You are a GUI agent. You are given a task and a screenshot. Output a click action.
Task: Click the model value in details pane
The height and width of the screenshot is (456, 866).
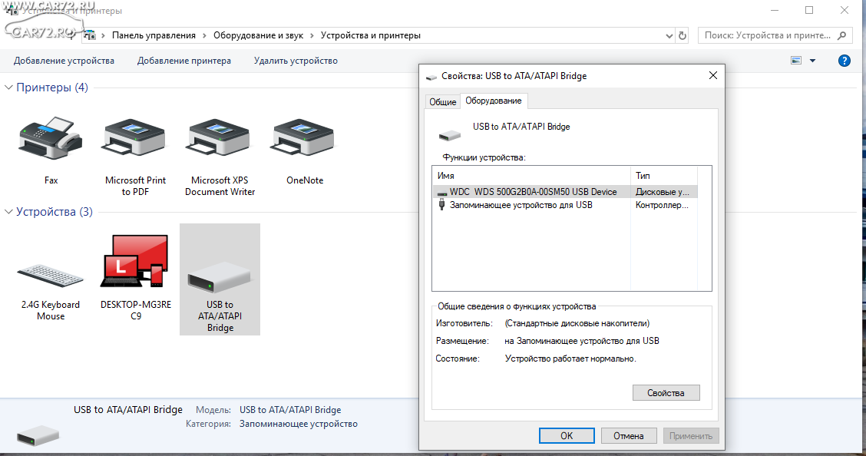(290, 410)
